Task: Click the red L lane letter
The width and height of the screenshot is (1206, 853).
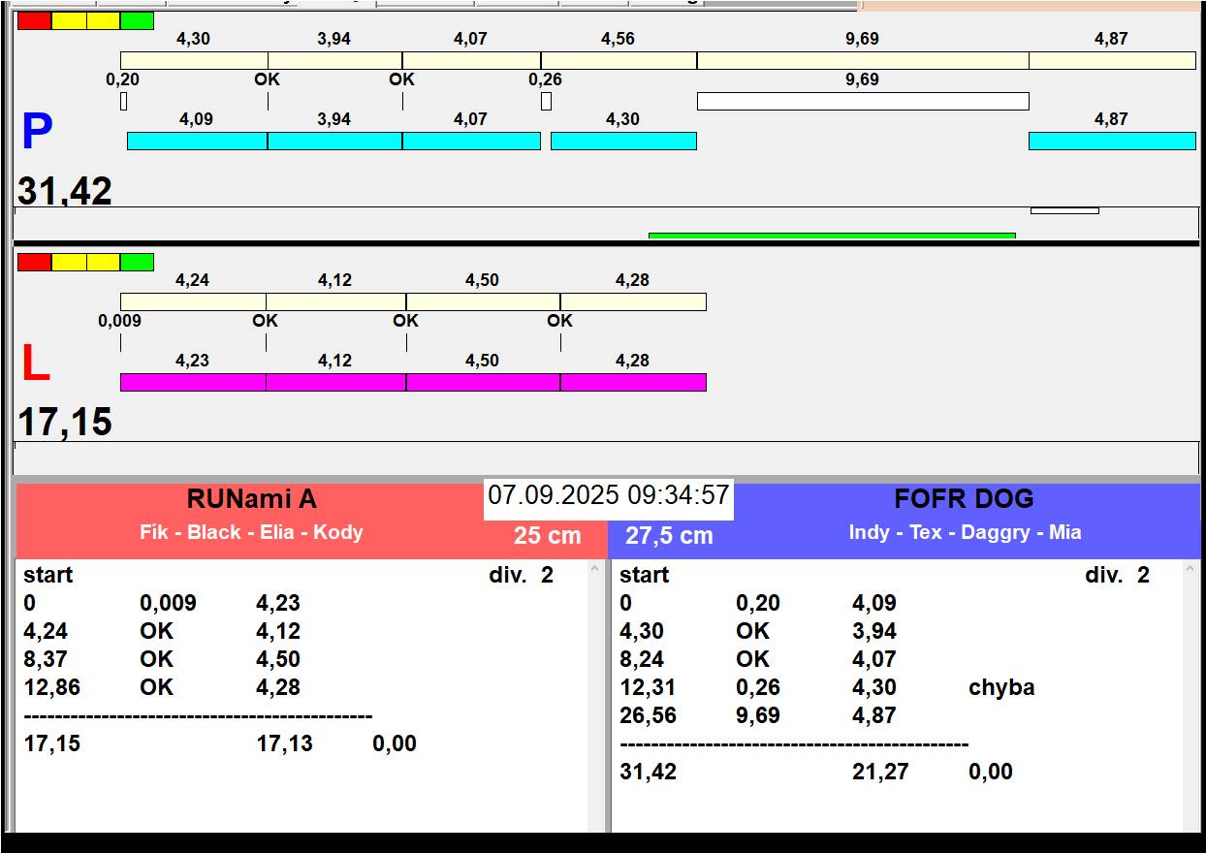Action: (35, 364)
